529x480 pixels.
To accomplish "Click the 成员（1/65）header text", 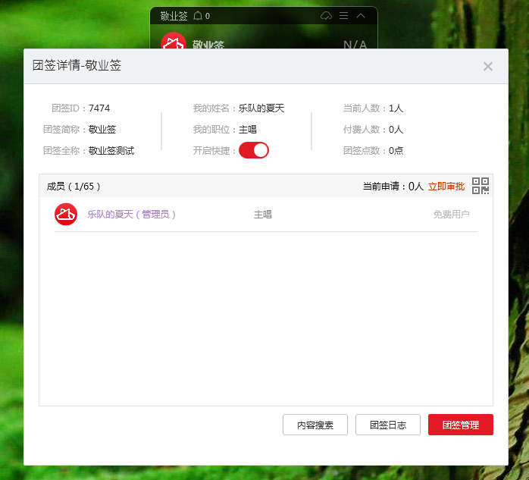I will tap(74, 187).
